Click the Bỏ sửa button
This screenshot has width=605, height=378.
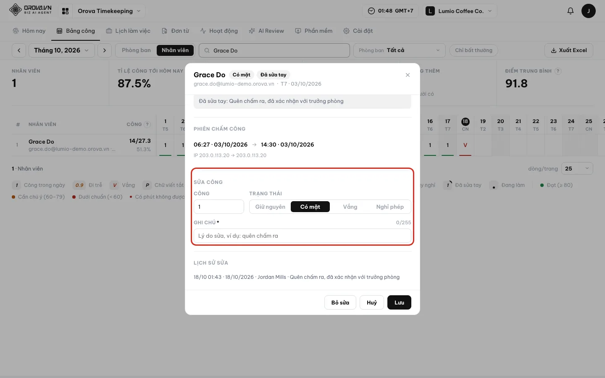click(340, 302)
